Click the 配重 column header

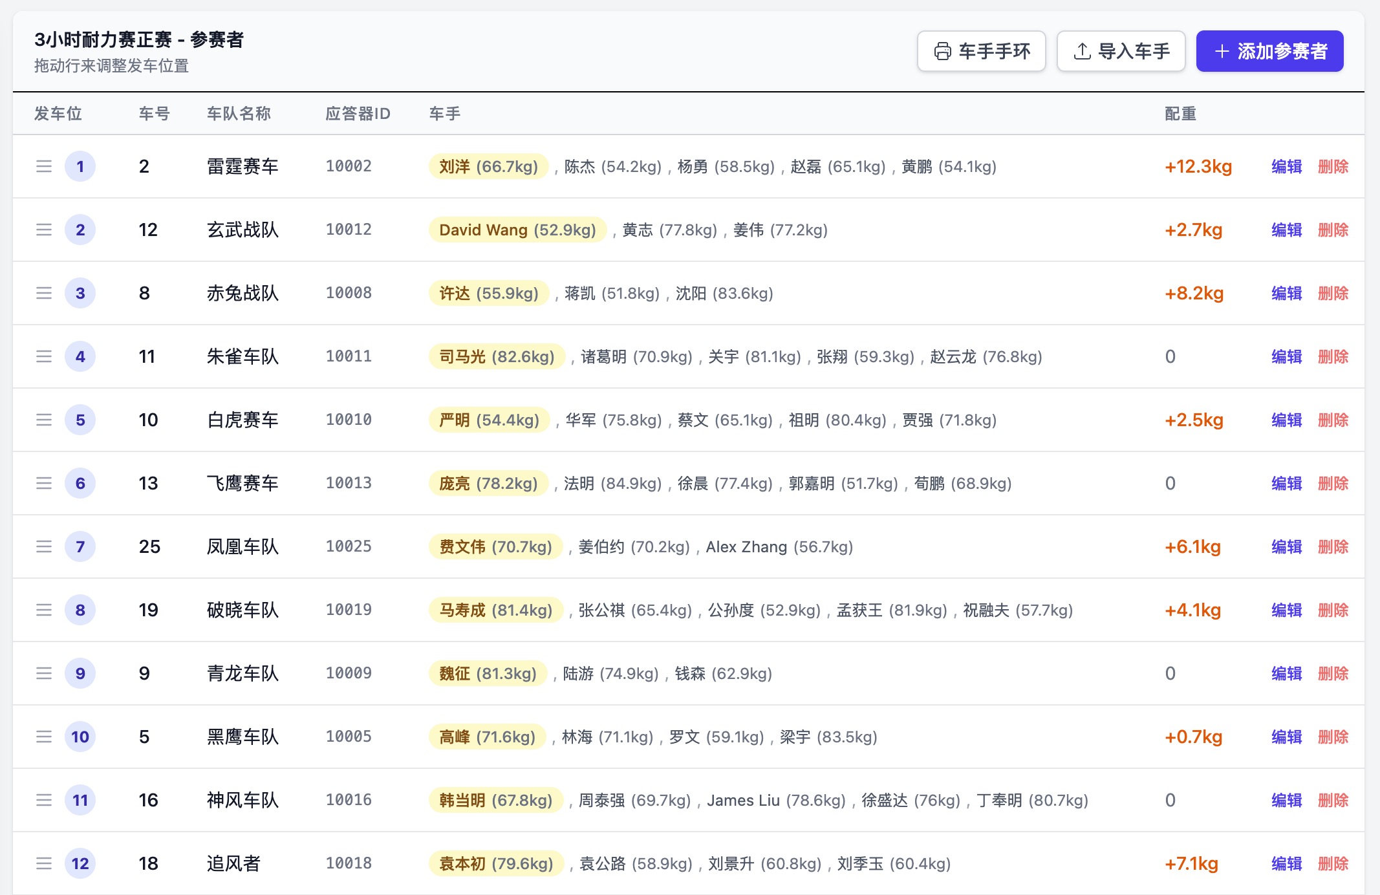tap(1180, 114)
